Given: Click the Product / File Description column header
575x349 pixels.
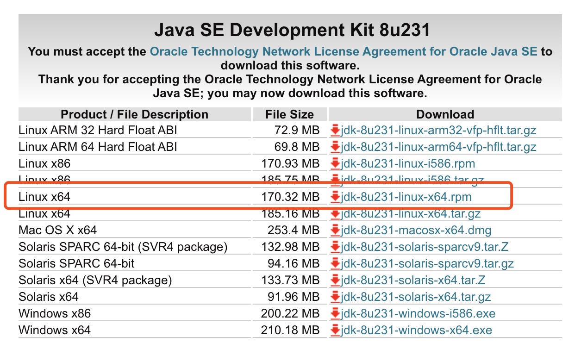Looking at the screenshot, I should [135, 114].
